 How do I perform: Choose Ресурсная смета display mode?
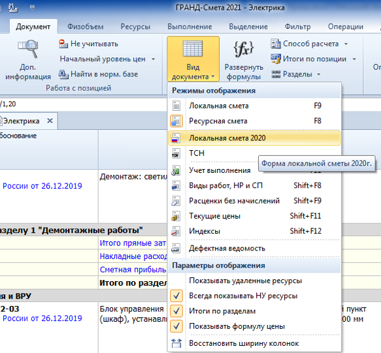[x=254, y=121]
